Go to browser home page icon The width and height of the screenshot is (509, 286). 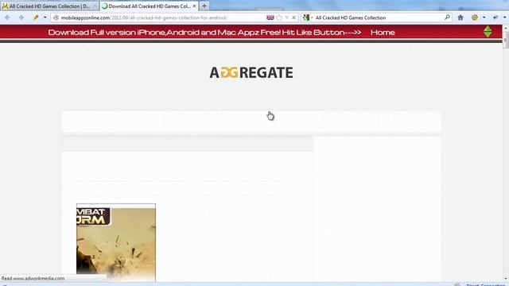coord(460,17)
